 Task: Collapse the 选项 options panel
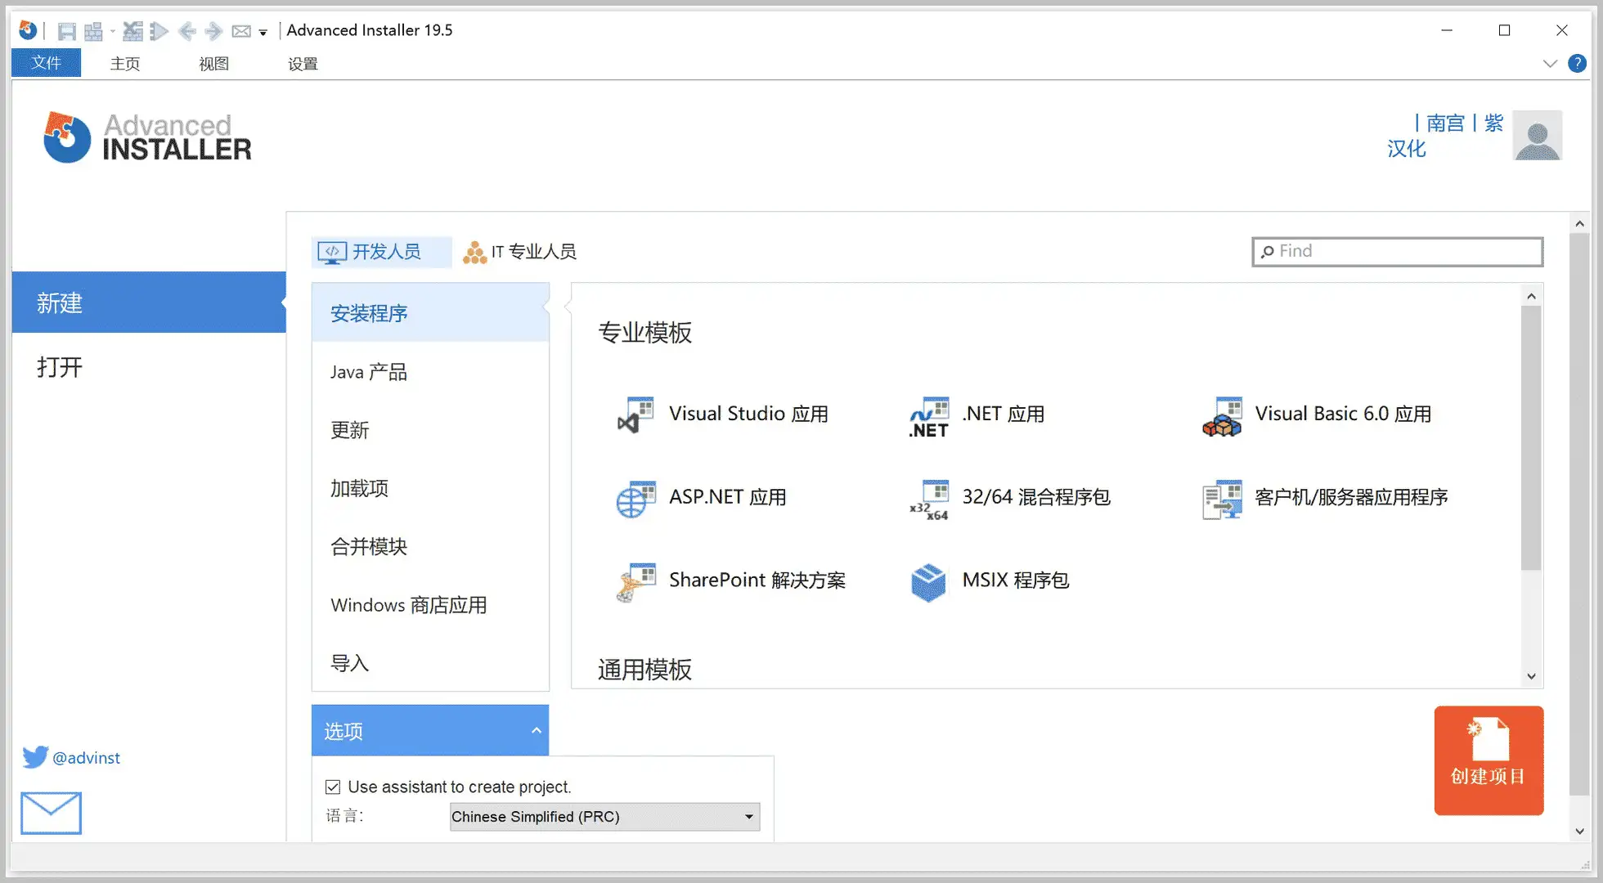pyautogui.click(x=537, y=731)
